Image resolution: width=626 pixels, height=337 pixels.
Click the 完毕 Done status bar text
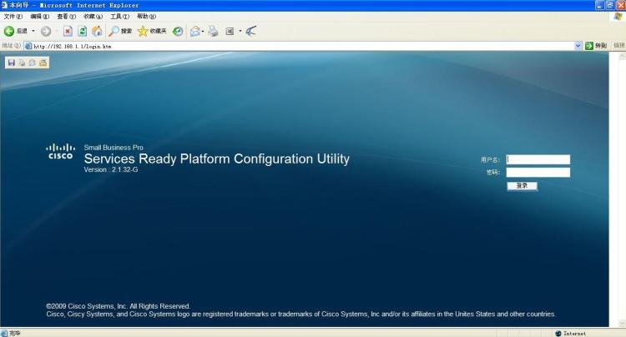click(15, 333)
